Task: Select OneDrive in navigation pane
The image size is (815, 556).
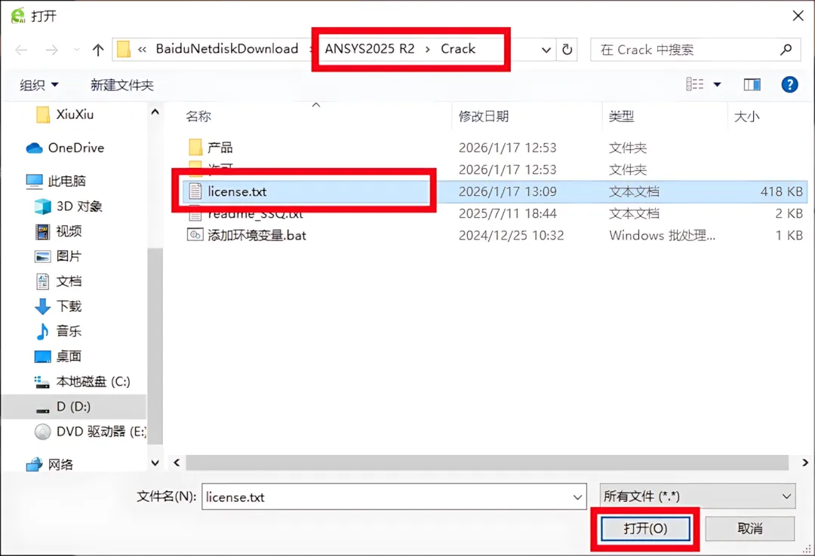Action: point(66,148)
